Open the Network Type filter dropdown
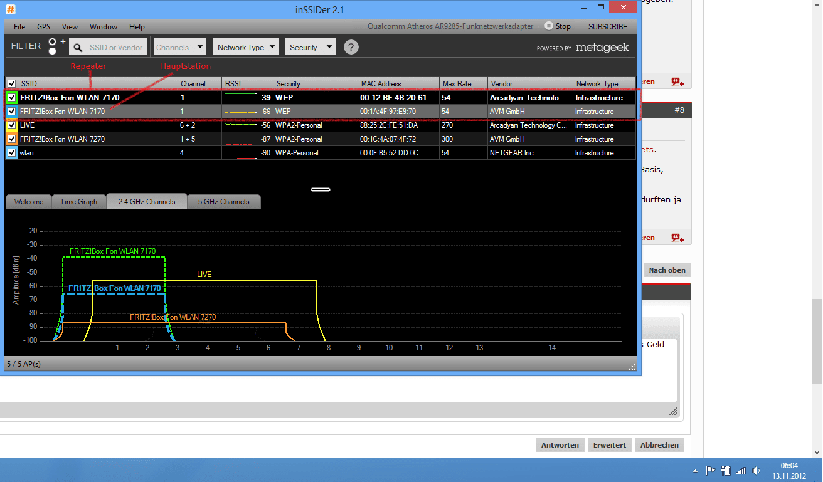 (246, 47)
